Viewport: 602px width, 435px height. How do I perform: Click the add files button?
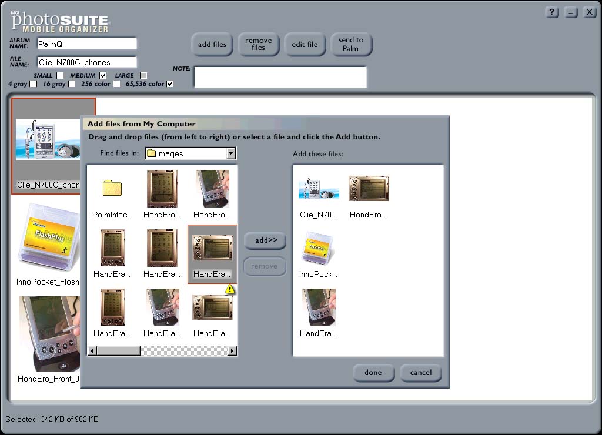point(212,45)
